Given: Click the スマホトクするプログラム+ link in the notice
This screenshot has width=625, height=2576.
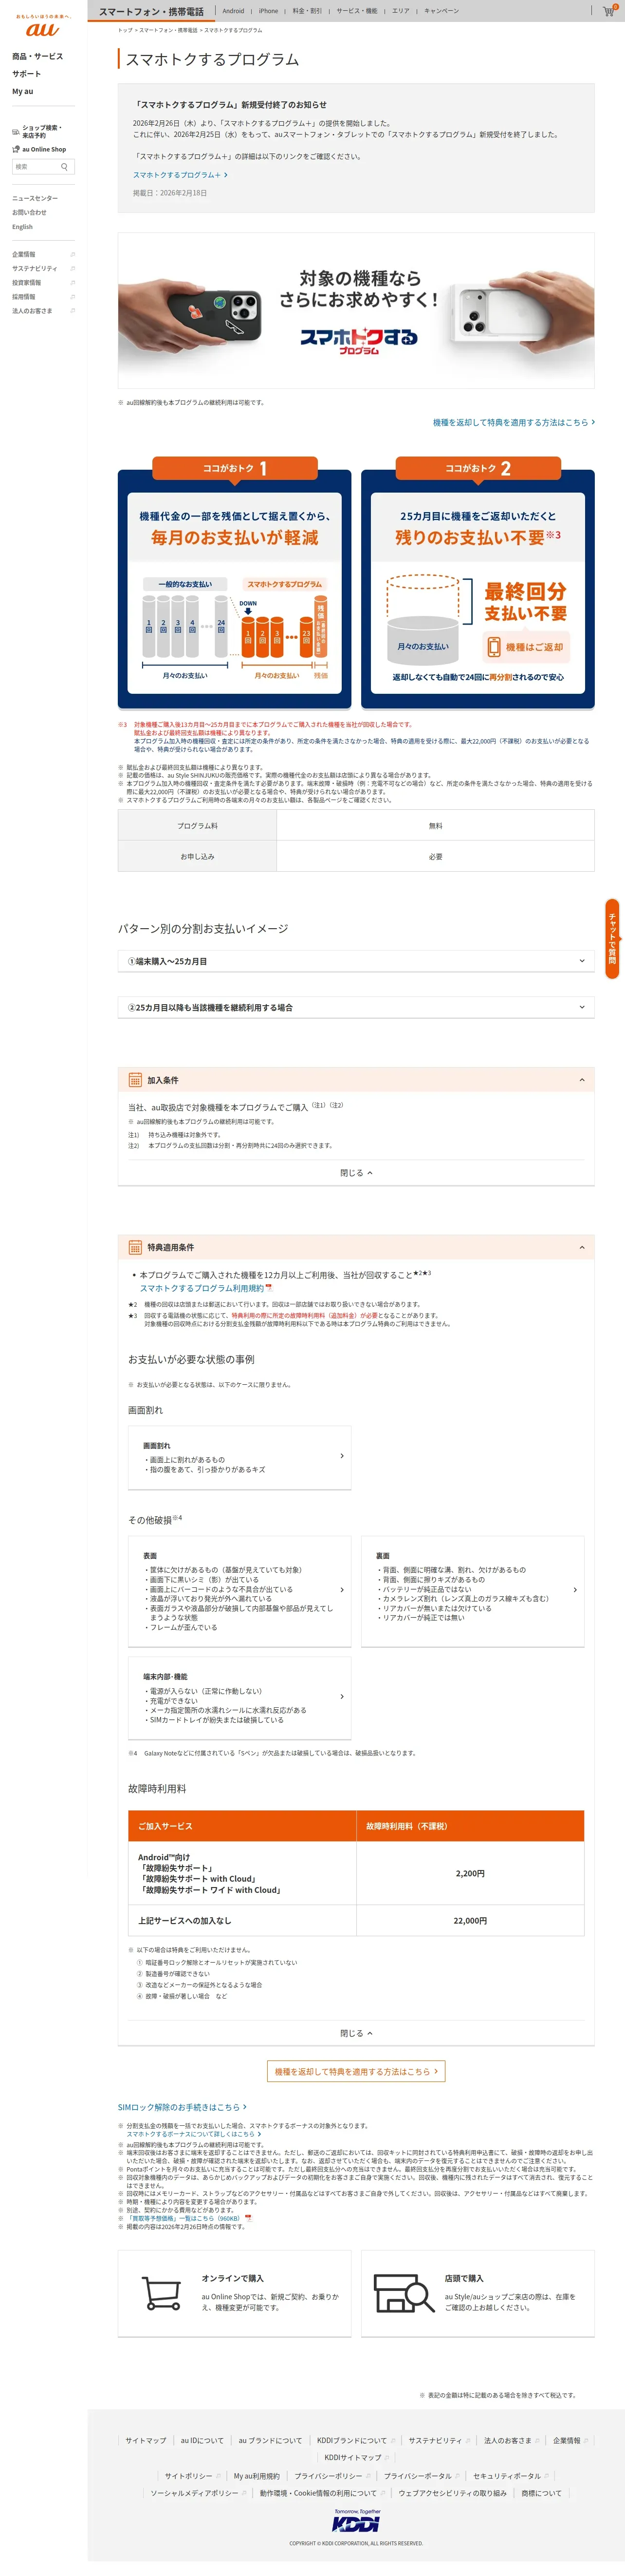Looking at the screenshot, I should pos(180,175).
